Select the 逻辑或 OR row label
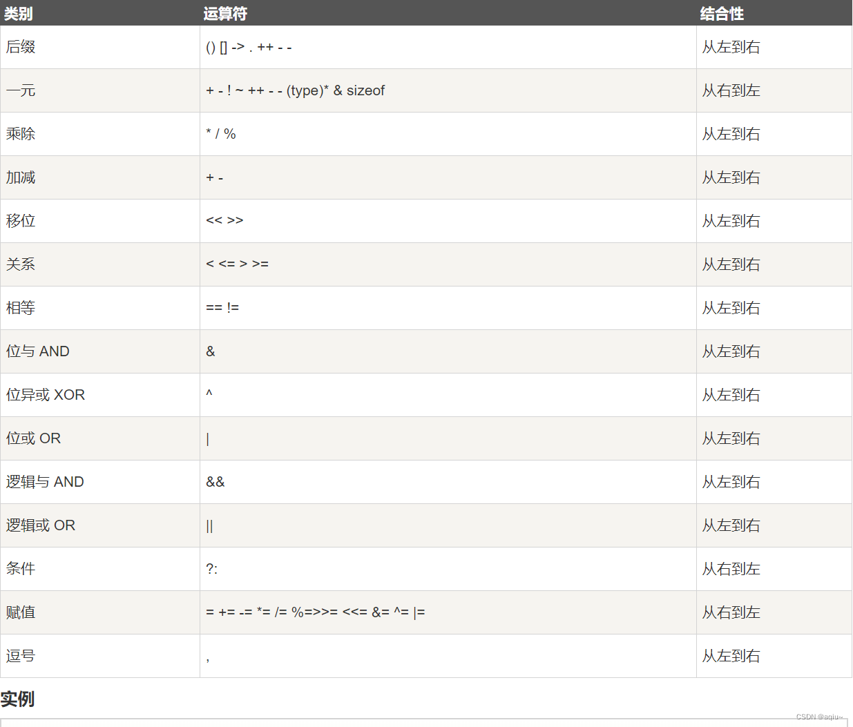This screenshot has height=727, width=853. (x=41, y=525)
